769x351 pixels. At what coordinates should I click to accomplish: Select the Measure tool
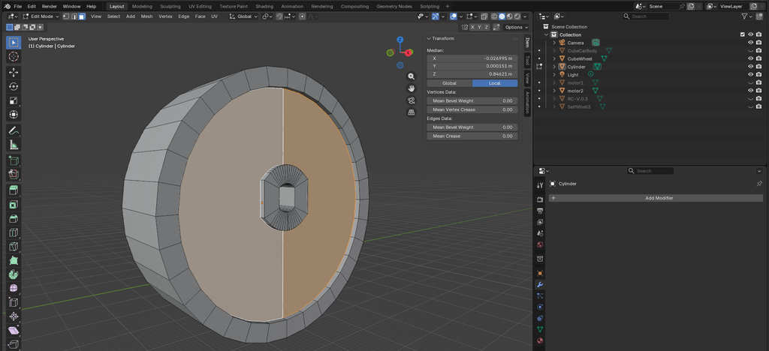pos(14,145)
